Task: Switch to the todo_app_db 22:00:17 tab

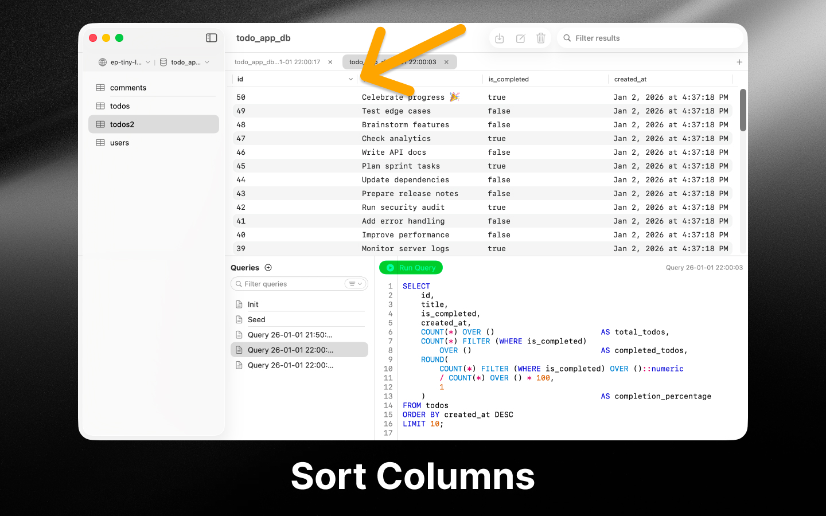Action: click(278, 62)
